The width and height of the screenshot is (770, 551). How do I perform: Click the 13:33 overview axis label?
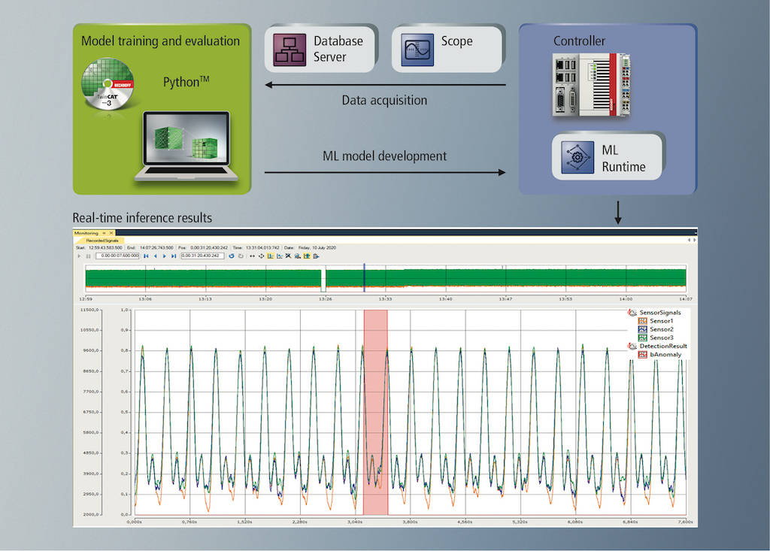pos(385,298)
